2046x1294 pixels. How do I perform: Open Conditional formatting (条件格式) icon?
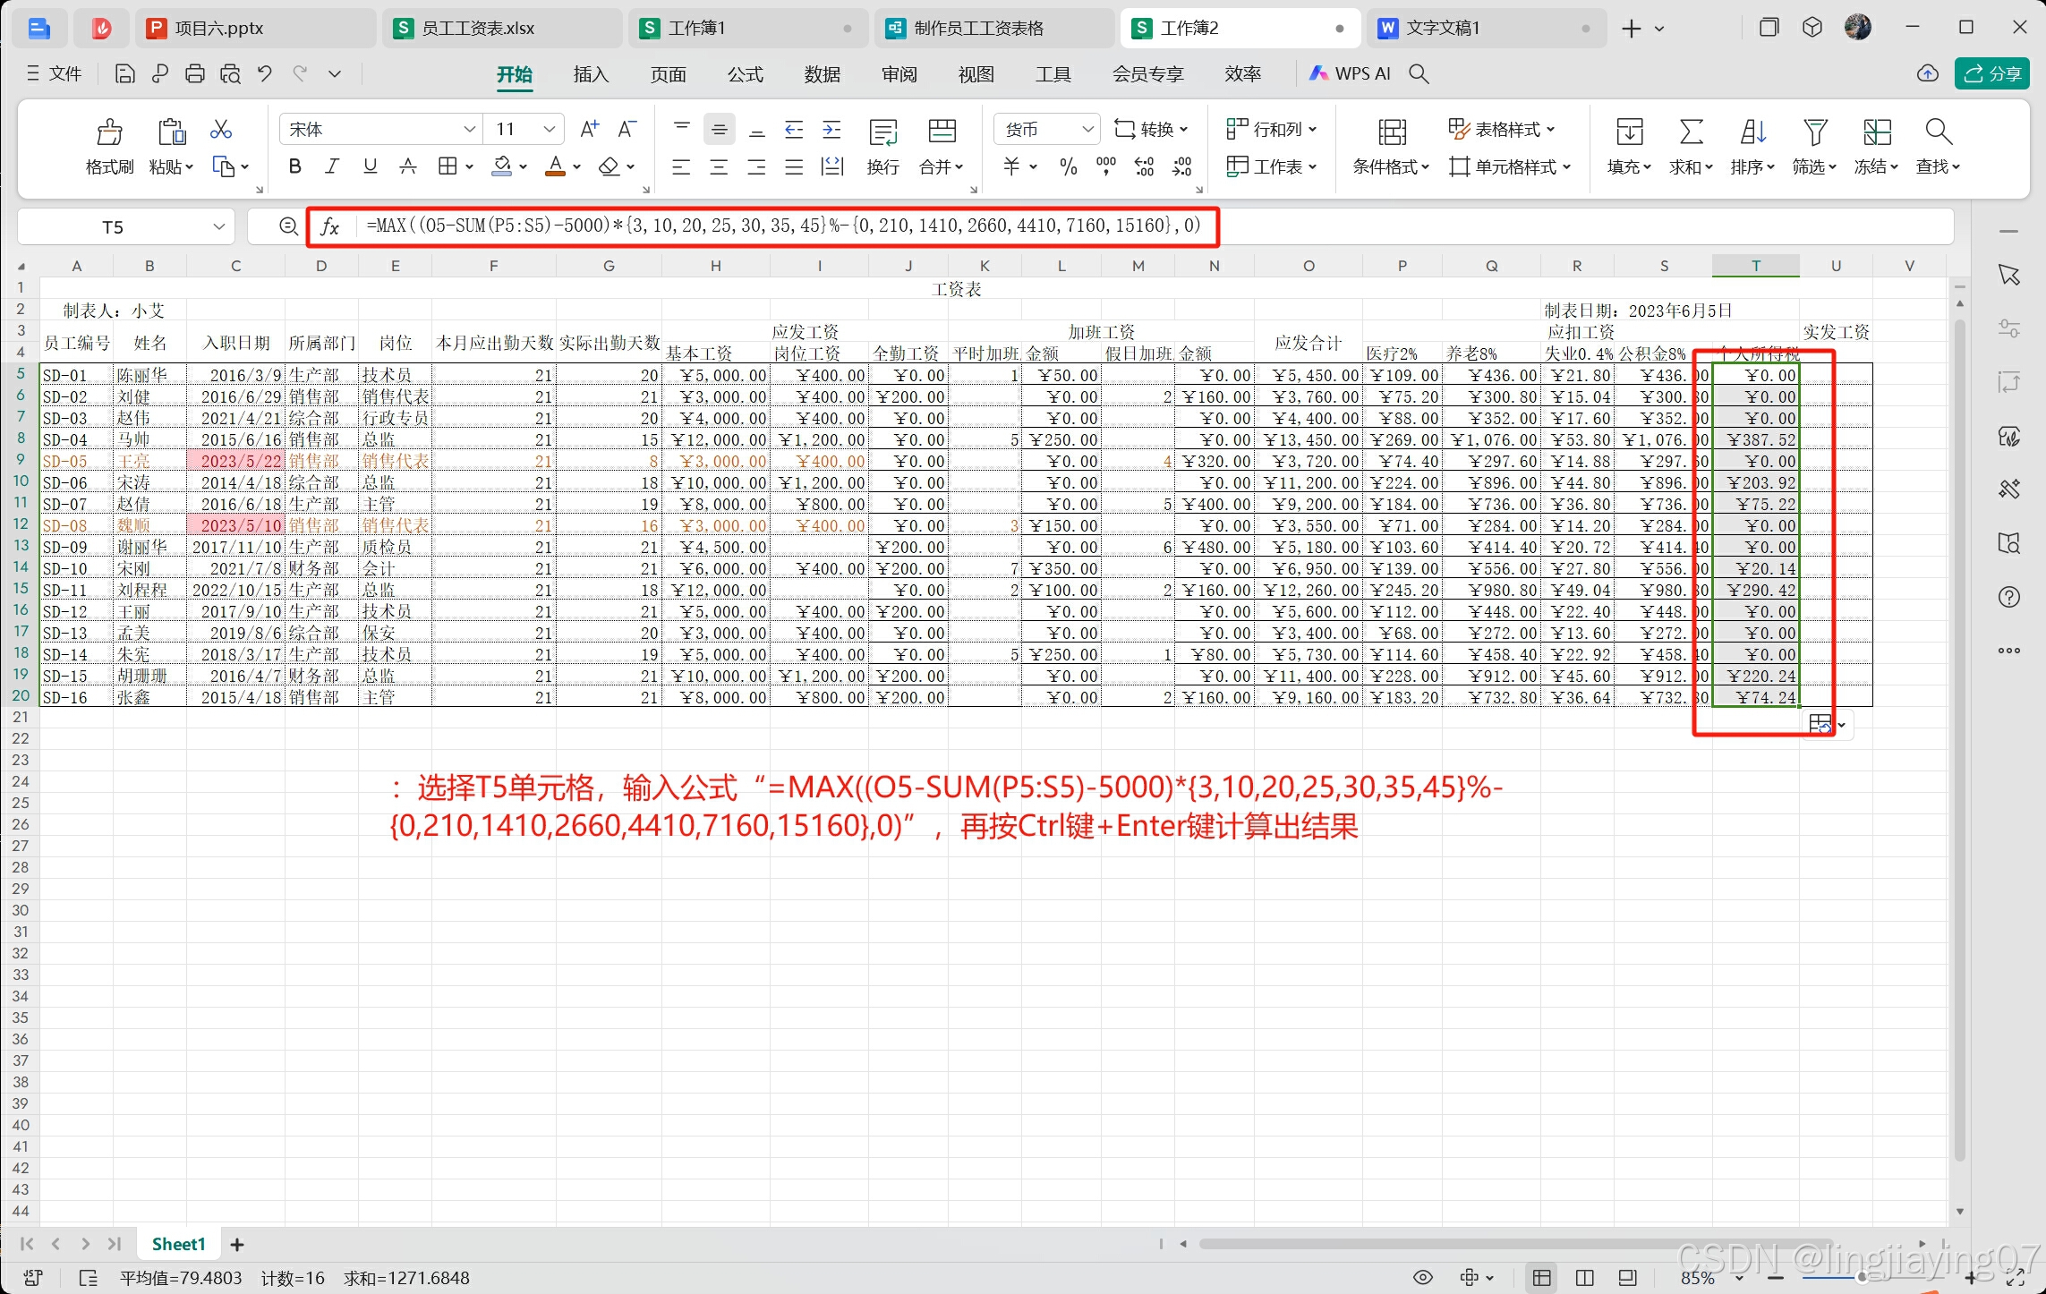[x=1391, y=132]
